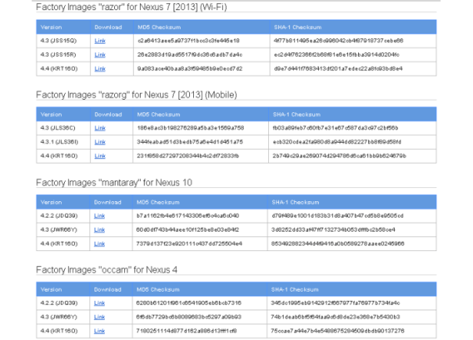473x340 pixels.
Task: Select the occam KRT16O SHA-1 checksum
Action: pyautogui.click(x=338, y=331)
